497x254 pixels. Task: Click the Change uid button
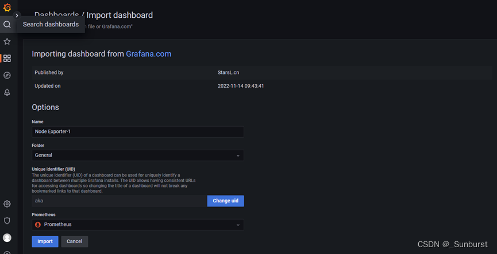click(x=226, y=201)
